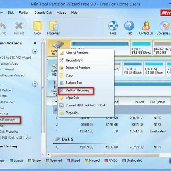Click Disk Properties in sidebar

click(9, 132)
